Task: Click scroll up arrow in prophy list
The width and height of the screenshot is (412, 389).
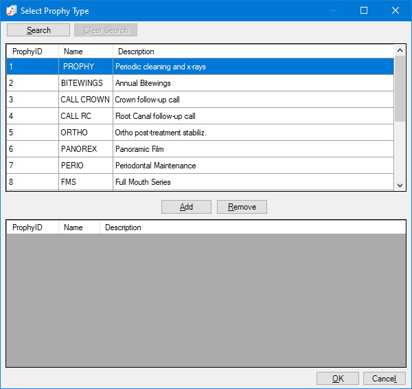Action: click(400, 50)
